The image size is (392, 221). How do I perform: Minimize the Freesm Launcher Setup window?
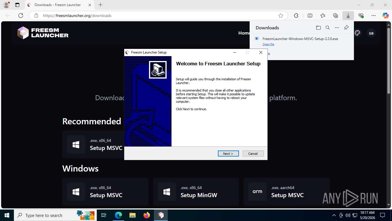pos(235,52)
